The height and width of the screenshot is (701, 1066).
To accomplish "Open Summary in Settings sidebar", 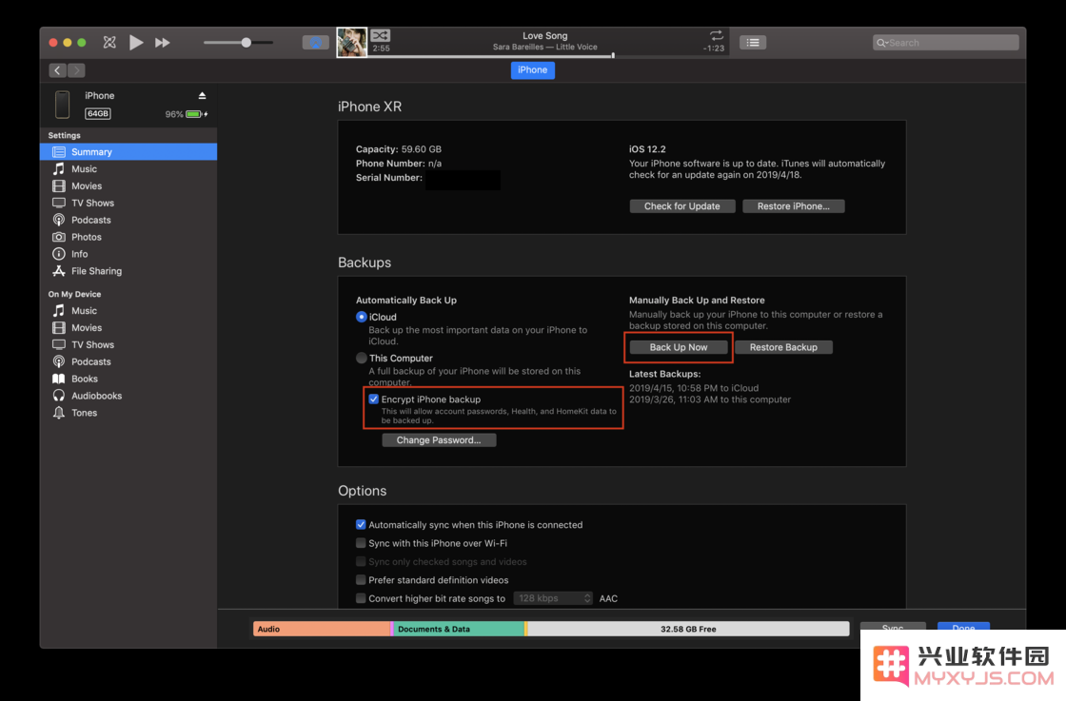I will [128, 151].
